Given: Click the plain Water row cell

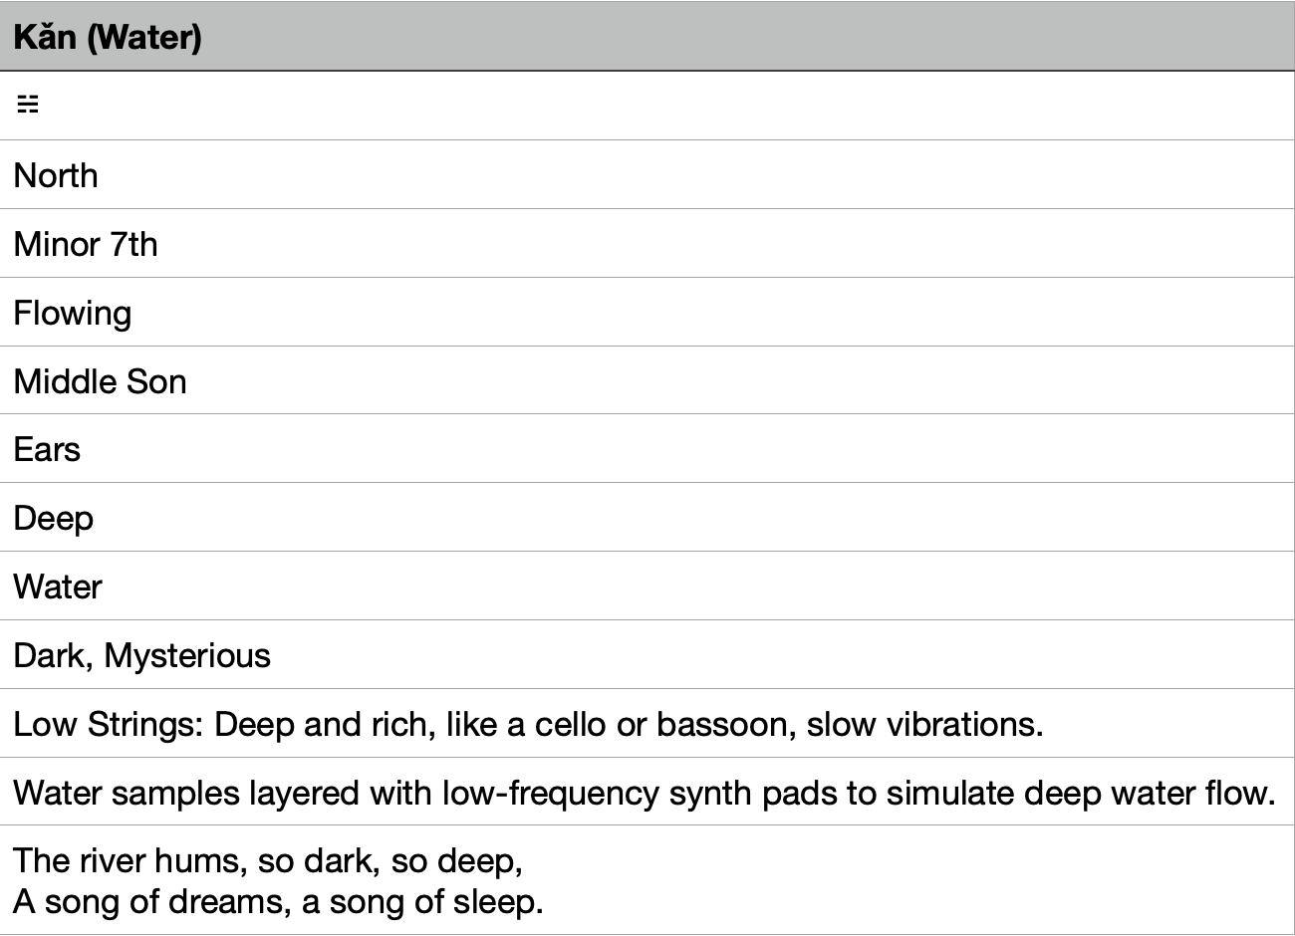Looking at the screenshot, I should click(x=58, y=586).
